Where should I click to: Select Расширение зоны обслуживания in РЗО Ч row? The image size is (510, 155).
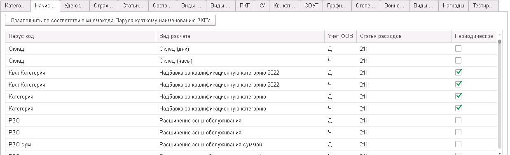click(x=240, y=132)
